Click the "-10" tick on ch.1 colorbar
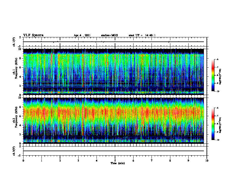Viewport: 233px width, 180px height. [217, 91]
